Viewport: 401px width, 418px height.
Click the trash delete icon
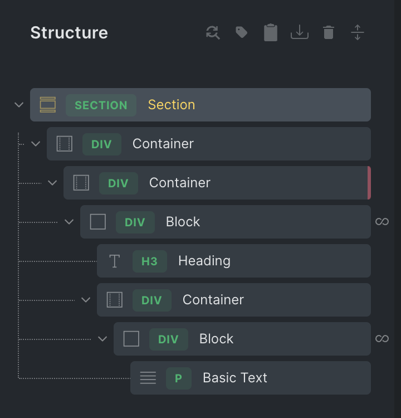click(x=329, y=33)
